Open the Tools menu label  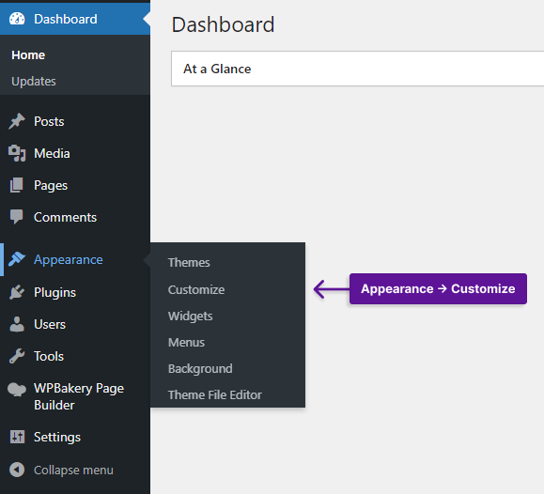49,356
